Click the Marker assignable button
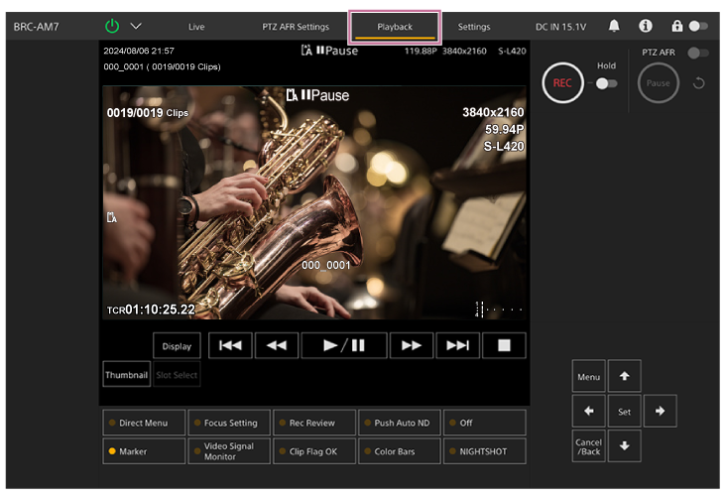 (x=143, y=451)
